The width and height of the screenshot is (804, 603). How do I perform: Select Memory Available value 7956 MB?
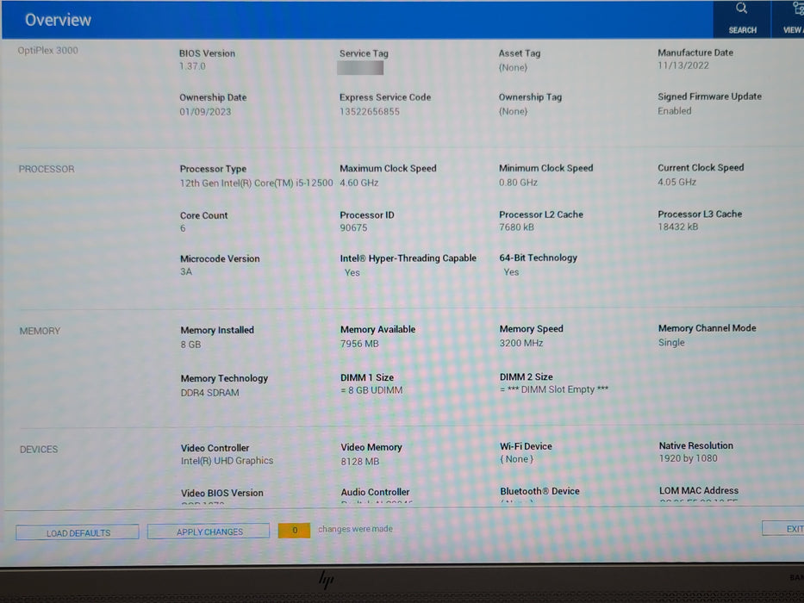(x=359, y=344)
